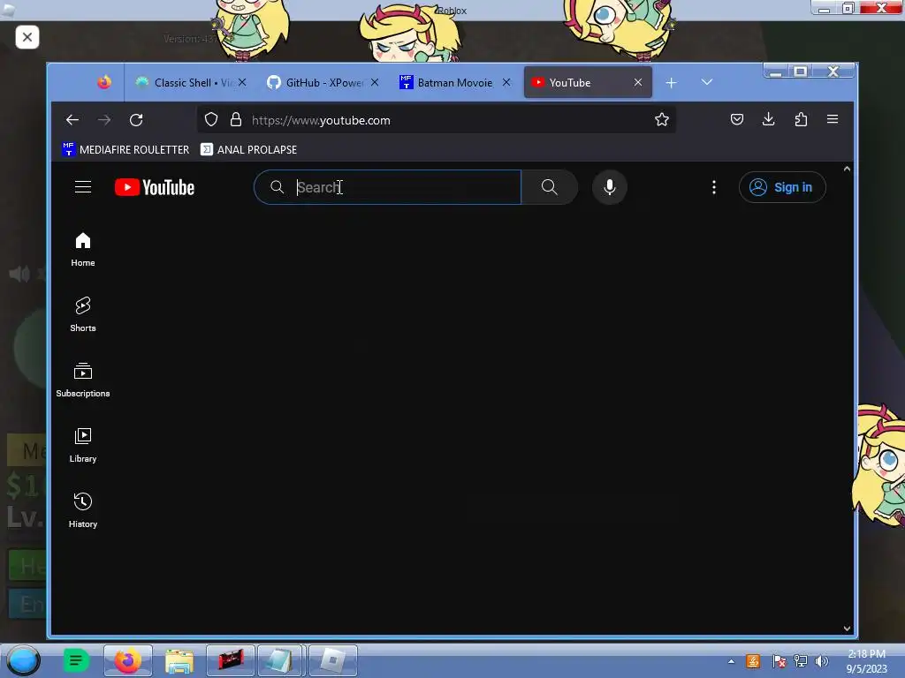This screenshot has height=678, width=905.
Task: Click the orange Java tray icon
Action: point(753,661)
